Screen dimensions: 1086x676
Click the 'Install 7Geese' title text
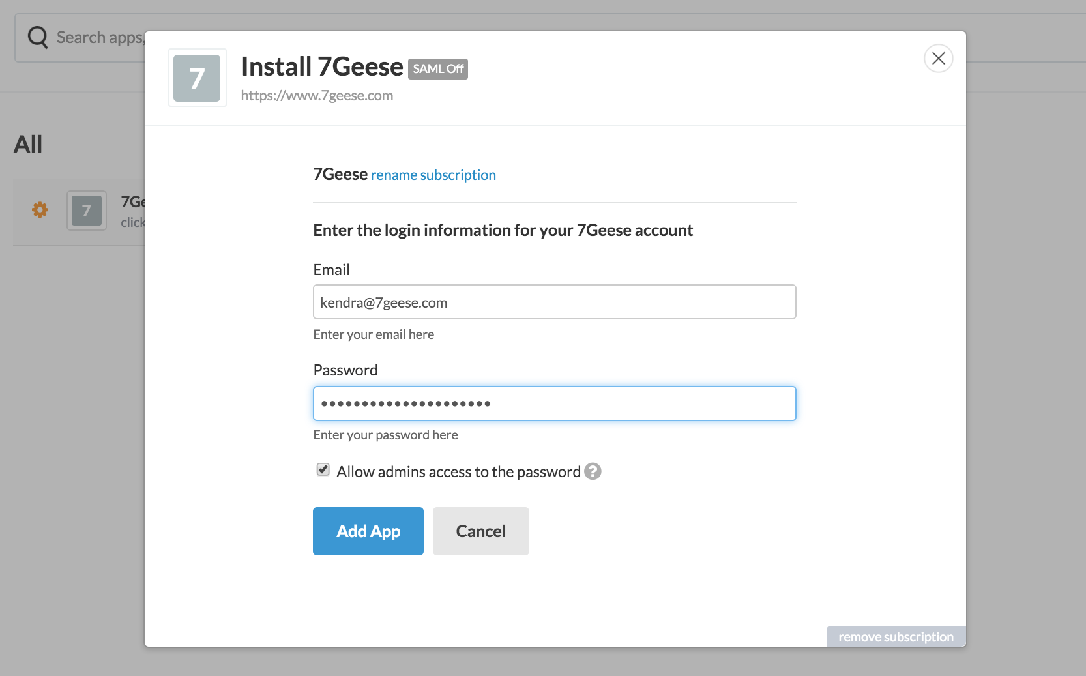[x=322, y=67]
